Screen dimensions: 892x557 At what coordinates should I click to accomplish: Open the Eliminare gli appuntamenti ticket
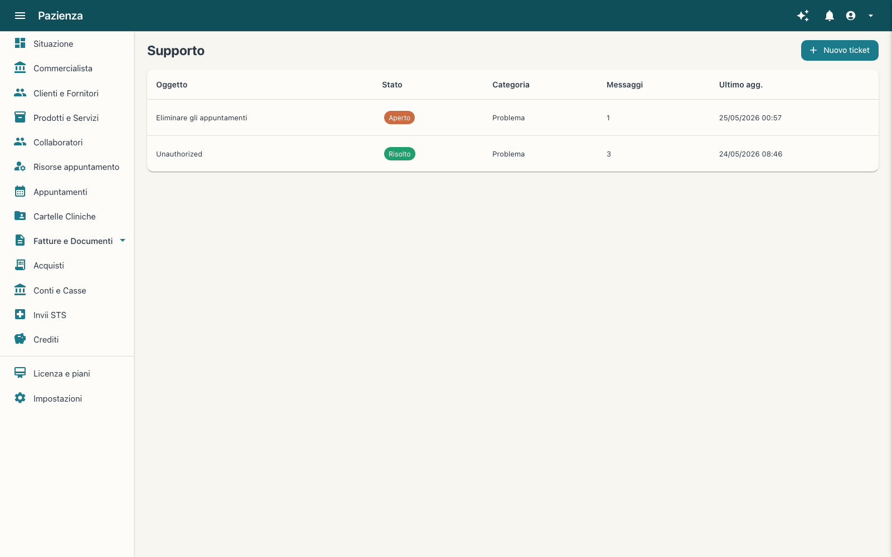tap(513, 118)
